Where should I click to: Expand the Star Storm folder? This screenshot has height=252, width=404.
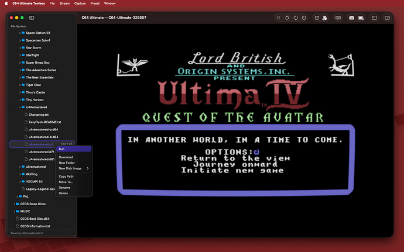[x=20, y=48]
